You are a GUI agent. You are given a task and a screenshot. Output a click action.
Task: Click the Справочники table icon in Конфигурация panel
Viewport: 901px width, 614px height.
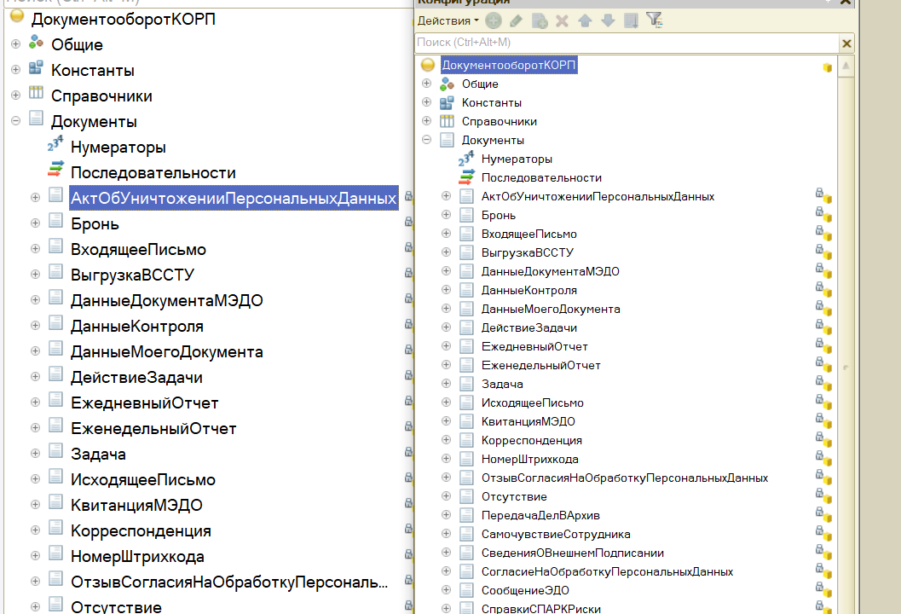(x=447, y=121)
